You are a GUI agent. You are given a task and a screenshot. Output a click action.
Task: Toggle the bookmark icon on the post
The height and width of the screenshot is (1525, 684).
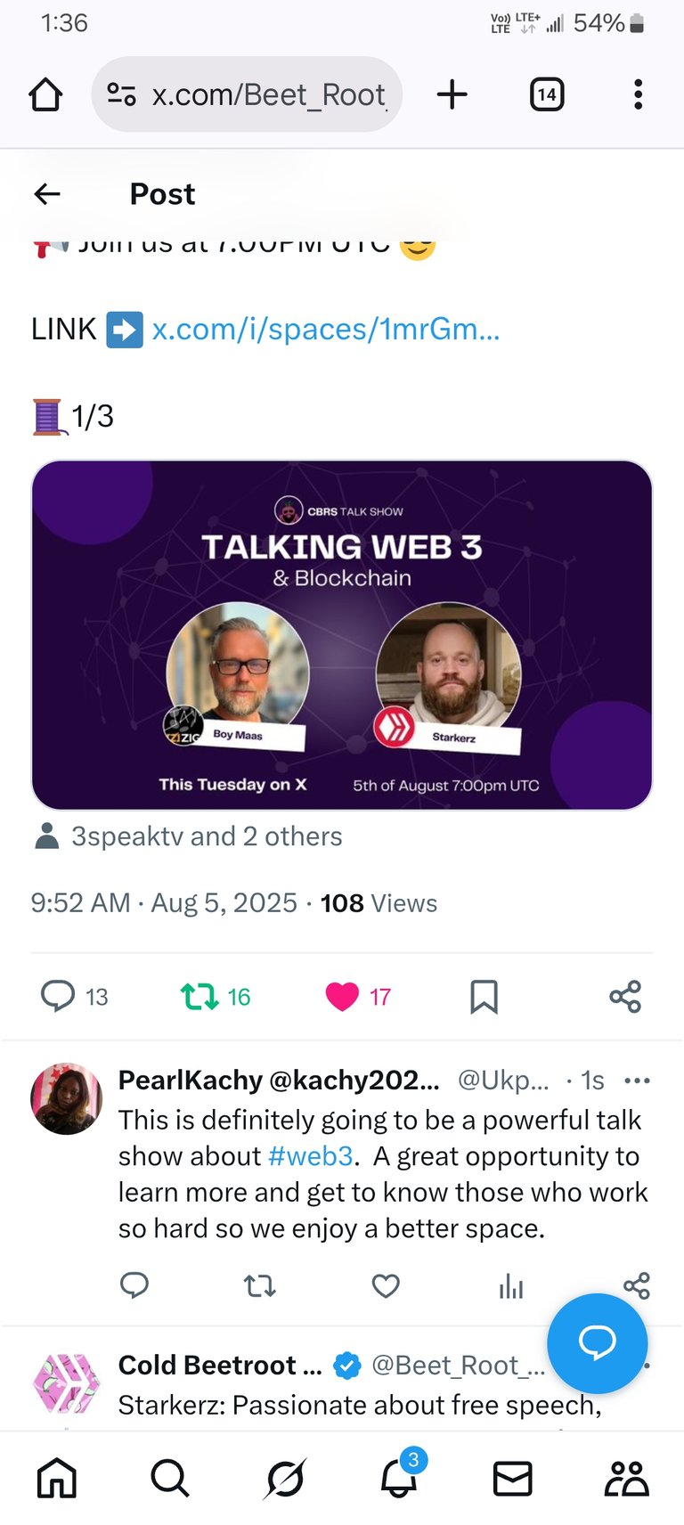coord(484,997)
